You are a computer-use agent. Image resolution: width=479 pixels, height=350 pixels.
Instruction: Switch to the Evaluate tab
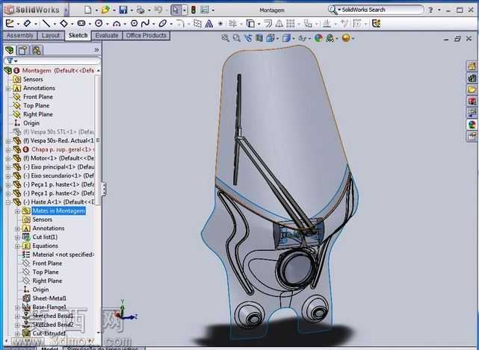point(107,35)
